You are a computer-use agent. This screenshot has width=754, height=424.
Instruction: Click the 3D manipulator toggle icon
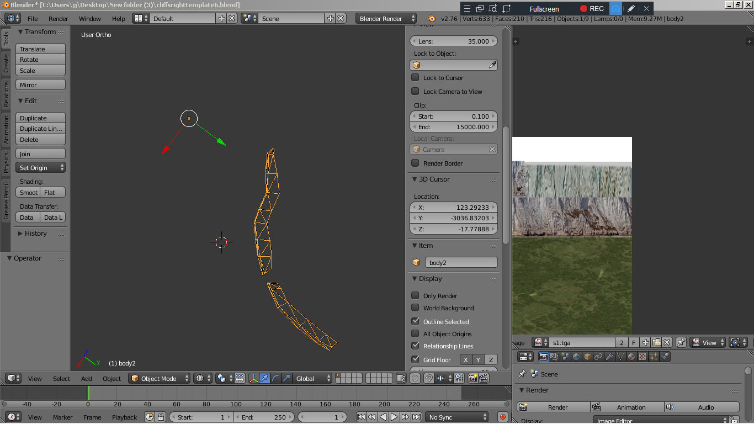pyautogui.click(x=253, y=379)
